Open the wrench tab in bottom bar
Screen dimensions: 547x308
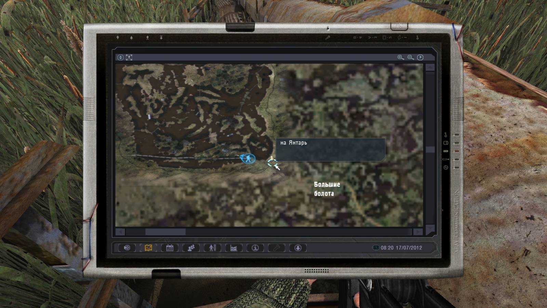[x=277, y=248]
